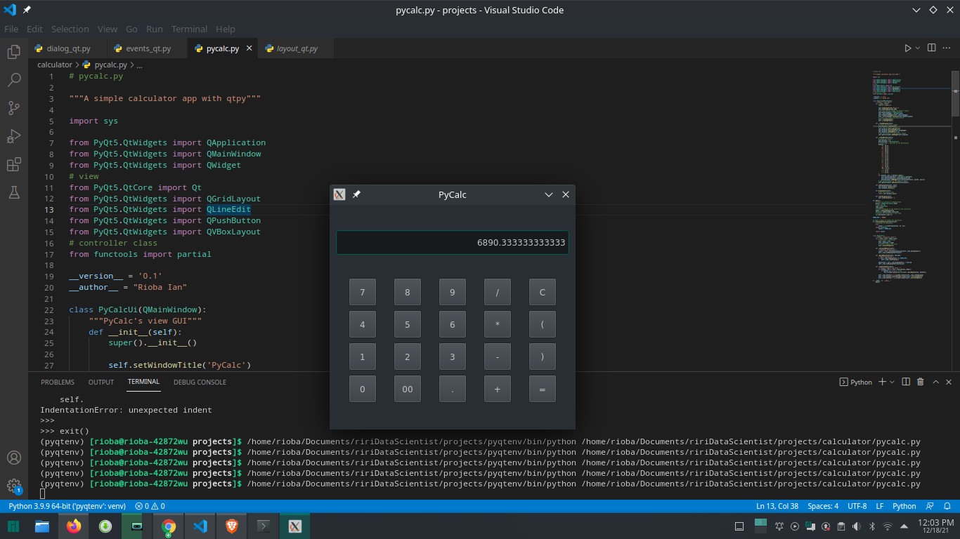This screenshot has height=539, width=960.
Task: Open the Search view in activity bar
Action: [13, 80]
